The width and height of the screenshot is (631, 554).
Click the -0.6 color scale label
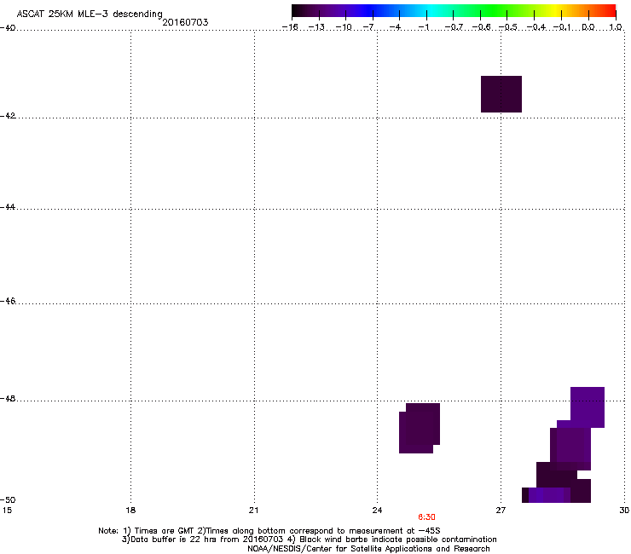tap(481, 27)
